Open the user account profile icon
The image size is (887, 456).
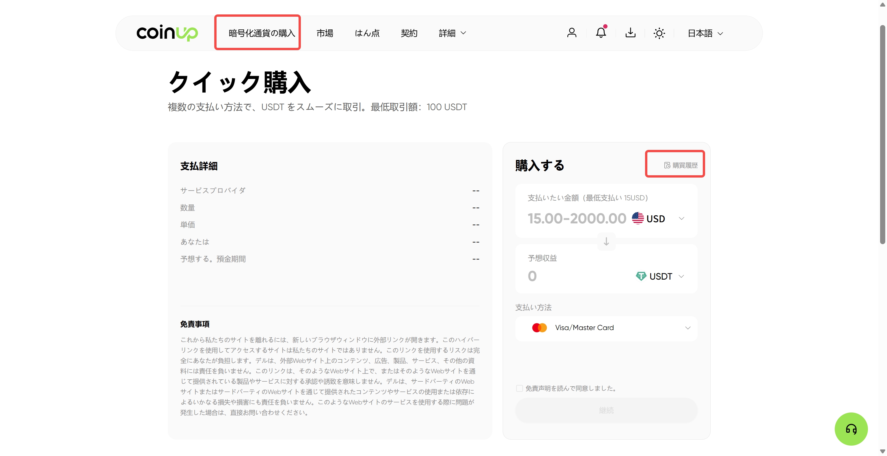point(572,33)
